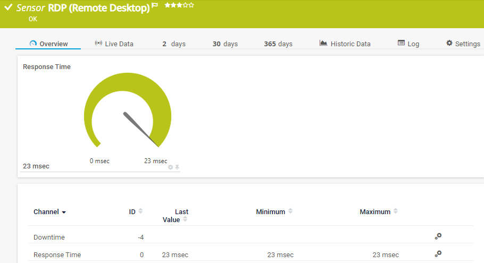The image size is (484, 263).
Task: Click the Response Time channel name in the table
Action: pos(57,255)
